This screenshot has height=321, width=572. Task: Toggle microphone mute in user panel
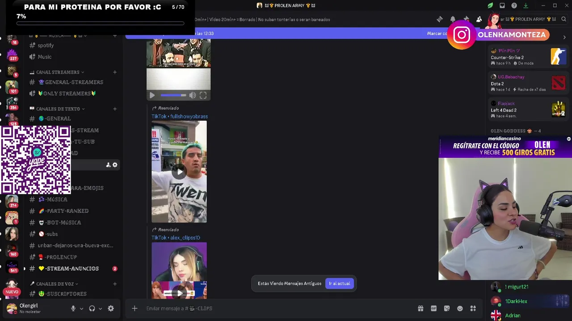73,309
